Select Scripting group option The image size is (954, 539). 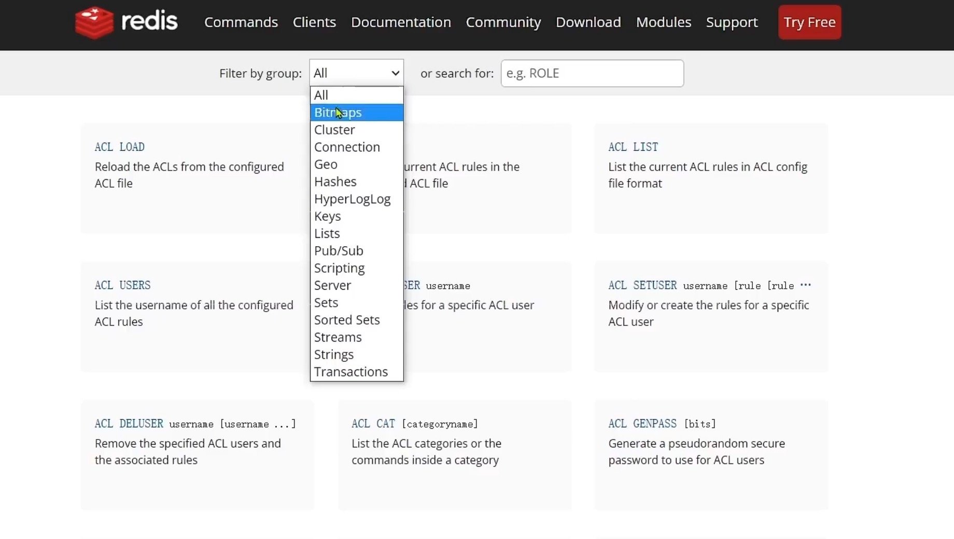357,268
